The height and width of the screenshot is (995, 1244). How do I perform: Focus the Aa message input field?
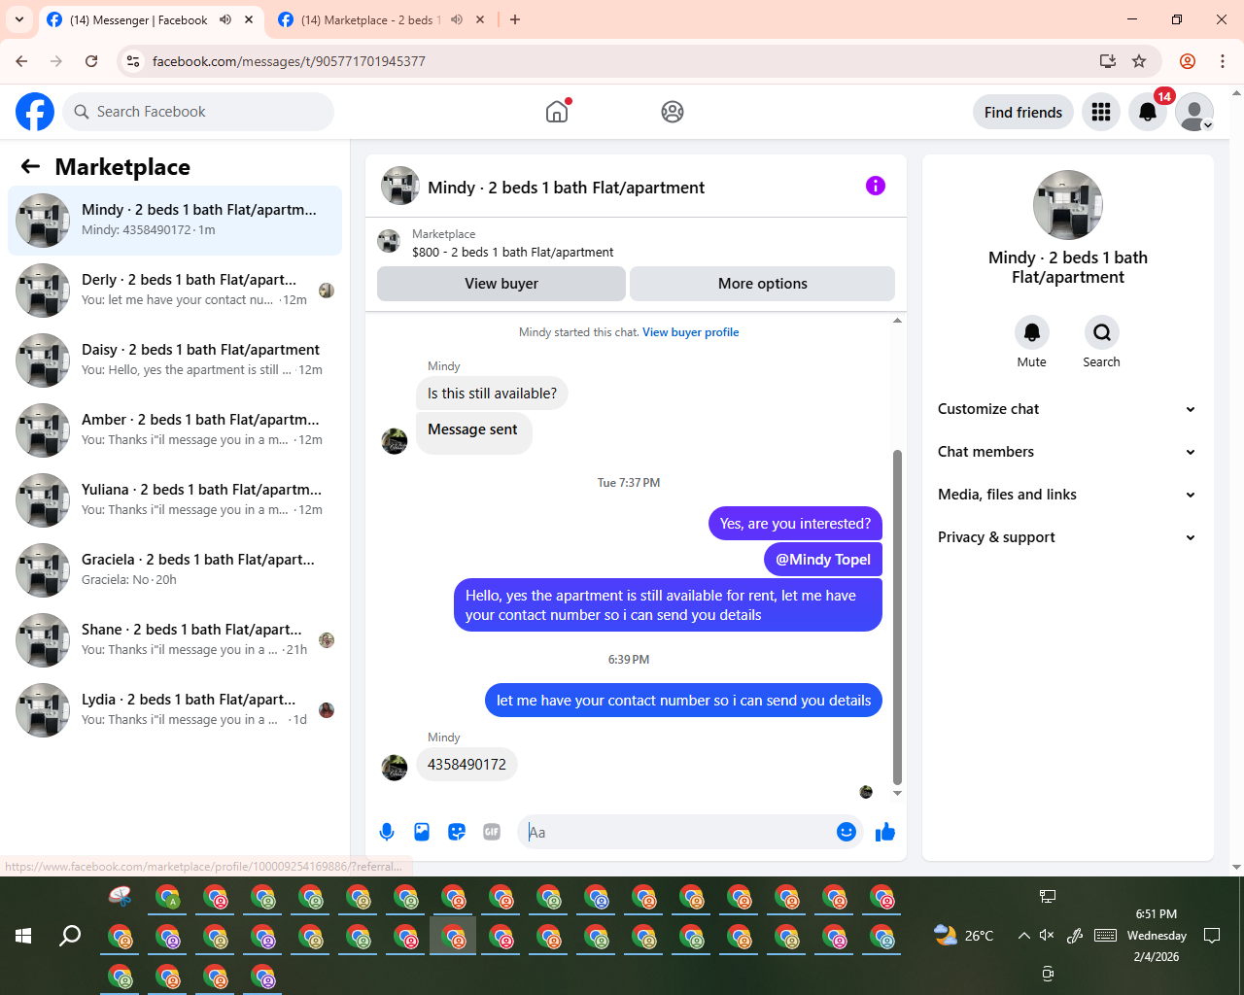678,832
